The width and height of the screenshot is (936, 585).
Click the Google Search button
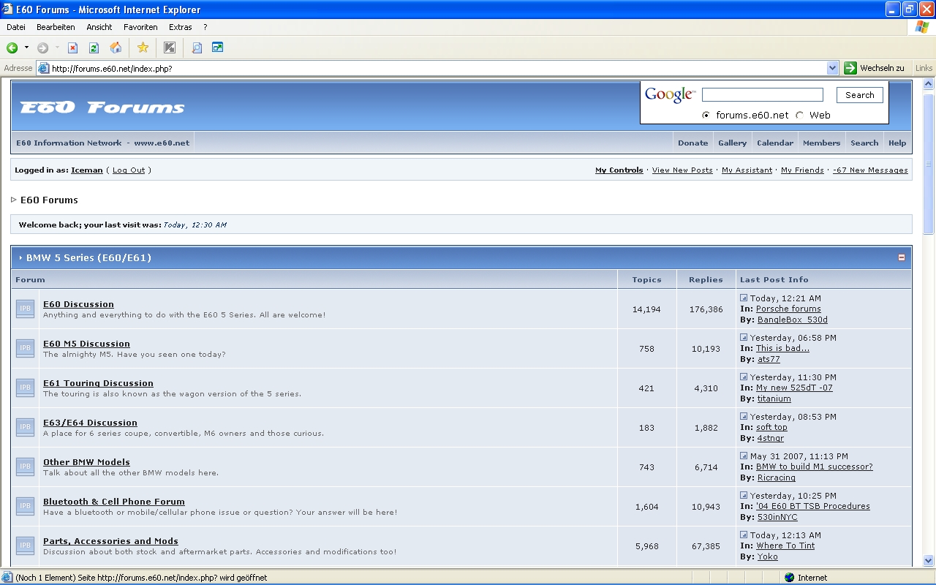pos(860,95)
